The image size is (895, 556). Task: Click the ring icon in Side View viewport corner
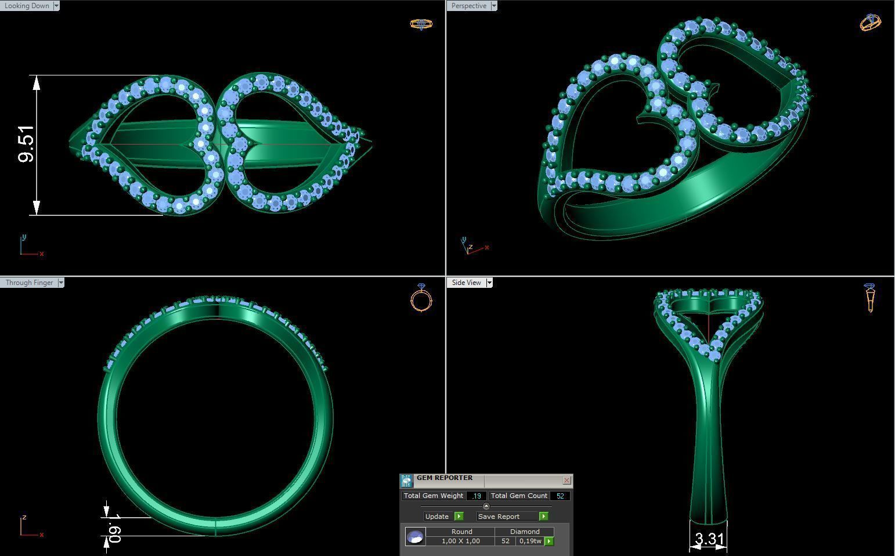(x=870, y=298)
